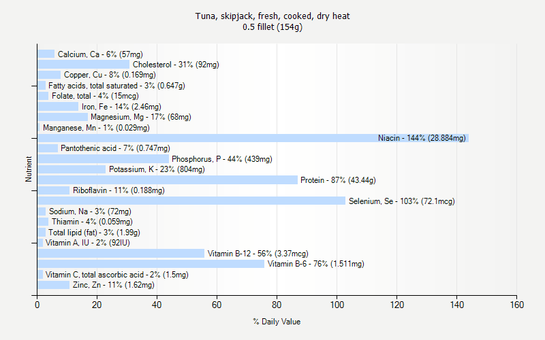The height and width of the screenshot is (340, 545).
Task: Click the 100 x-axis tick label
Action: click(337, 305)
